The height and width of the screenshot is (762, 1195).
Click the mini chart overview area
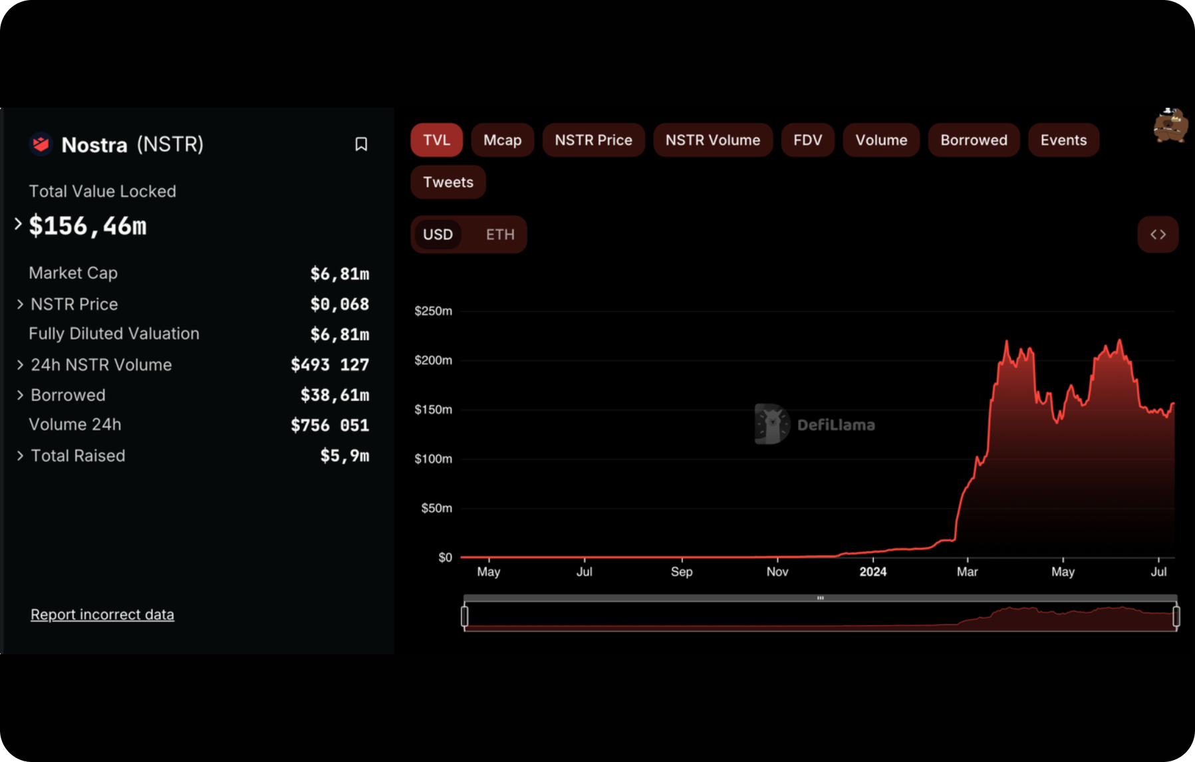[821, 616]
